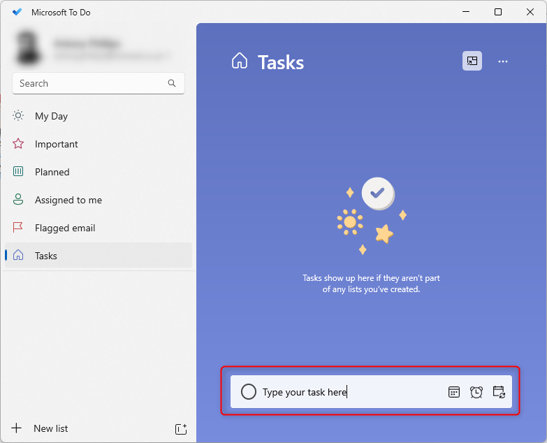Go to the Important list
Viewport: 547px width, 443px height.
coord(57,144)
